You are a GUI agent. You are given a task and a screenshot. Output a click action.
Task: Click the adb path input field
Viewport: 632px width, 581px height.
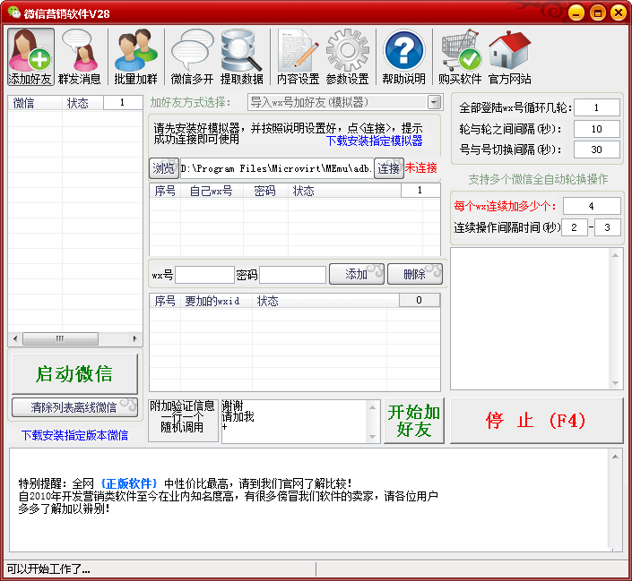276,168
